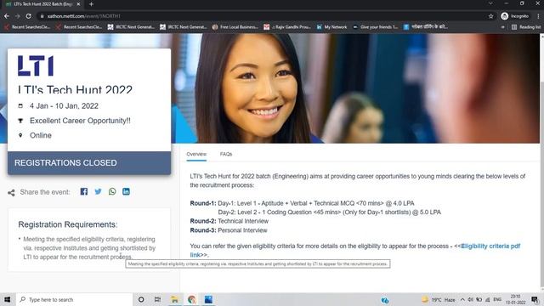Open the notification center icon
The image size is (544, 306).
(x=535, y=299)
